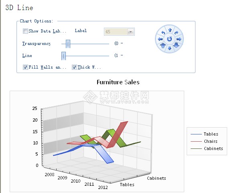Click the Line thickness slider thumb
Viewport: 230px width, 193px height.
click(x=63, y=56)
